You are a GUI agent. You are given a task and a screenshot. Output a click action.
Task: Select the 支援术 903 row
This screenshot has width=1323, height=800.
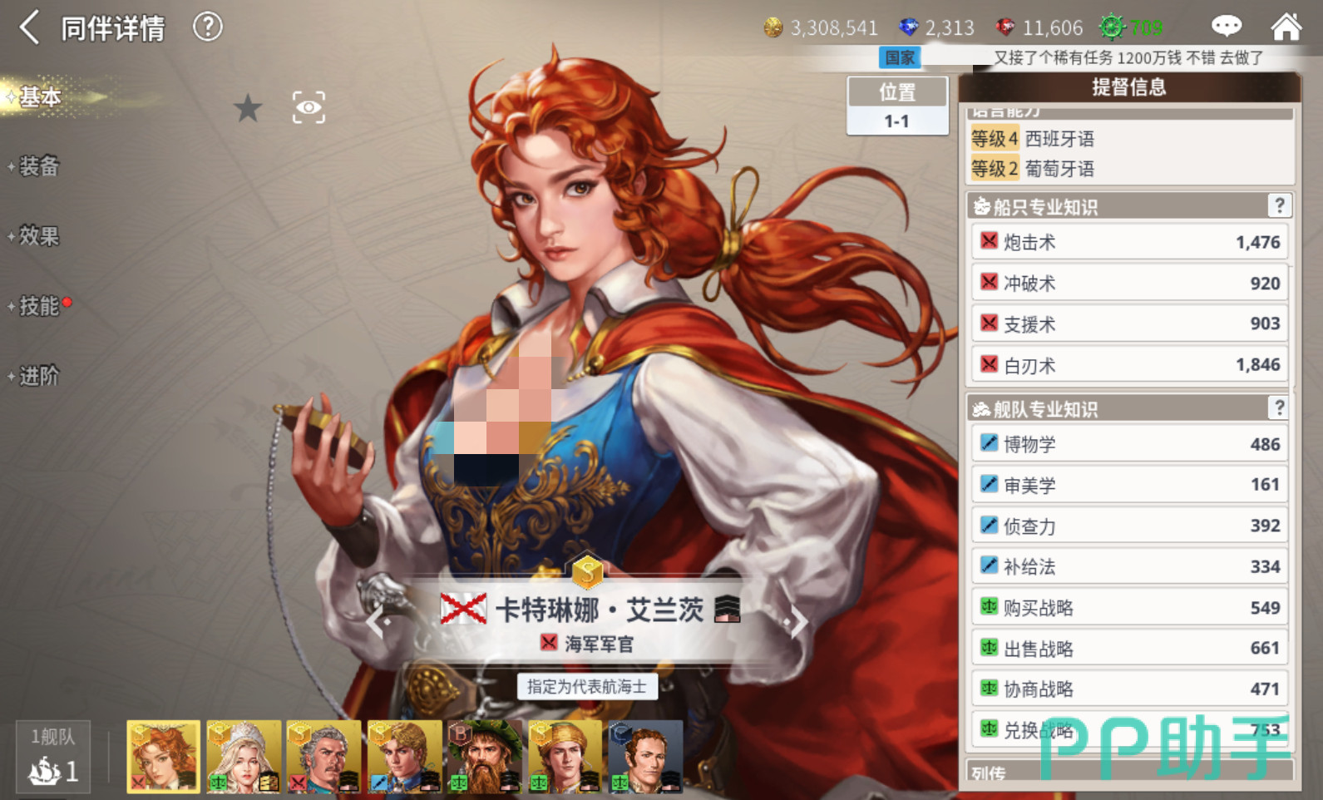(x=1129, y=323)
